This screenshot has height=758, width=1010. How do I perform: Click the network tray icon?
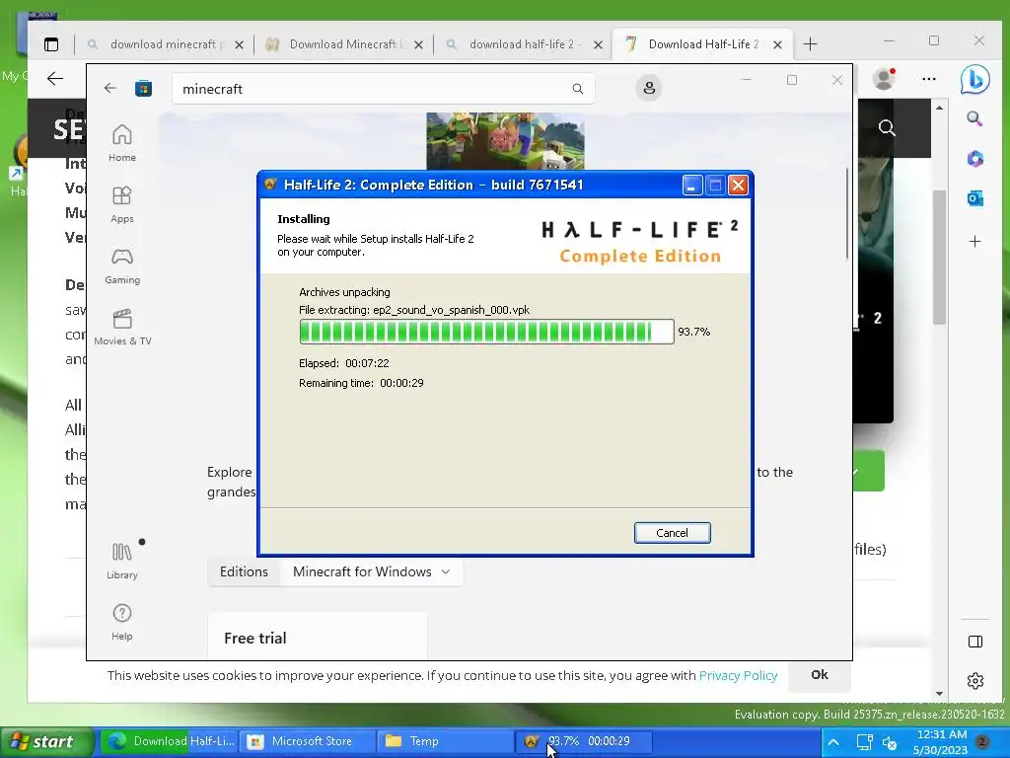point(864,742)
